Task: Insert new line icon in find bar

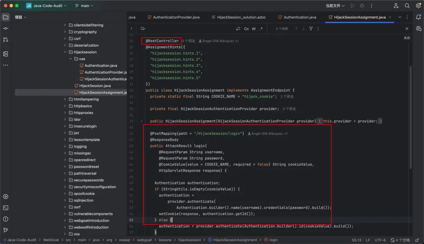Action: click(238, 29)
